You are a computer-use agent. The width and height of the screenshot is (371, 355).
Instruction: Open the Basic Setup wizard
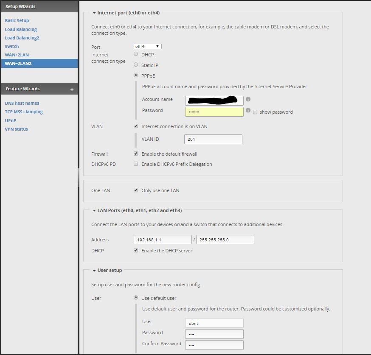(17, 20)
